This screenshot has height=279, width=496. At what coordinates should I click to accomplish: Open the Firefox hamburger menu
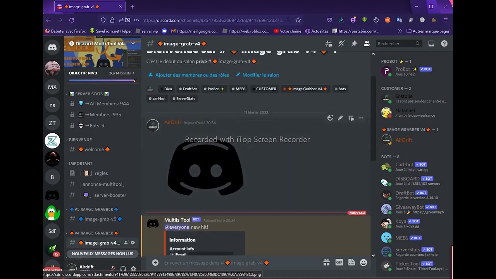coord(446,20)
